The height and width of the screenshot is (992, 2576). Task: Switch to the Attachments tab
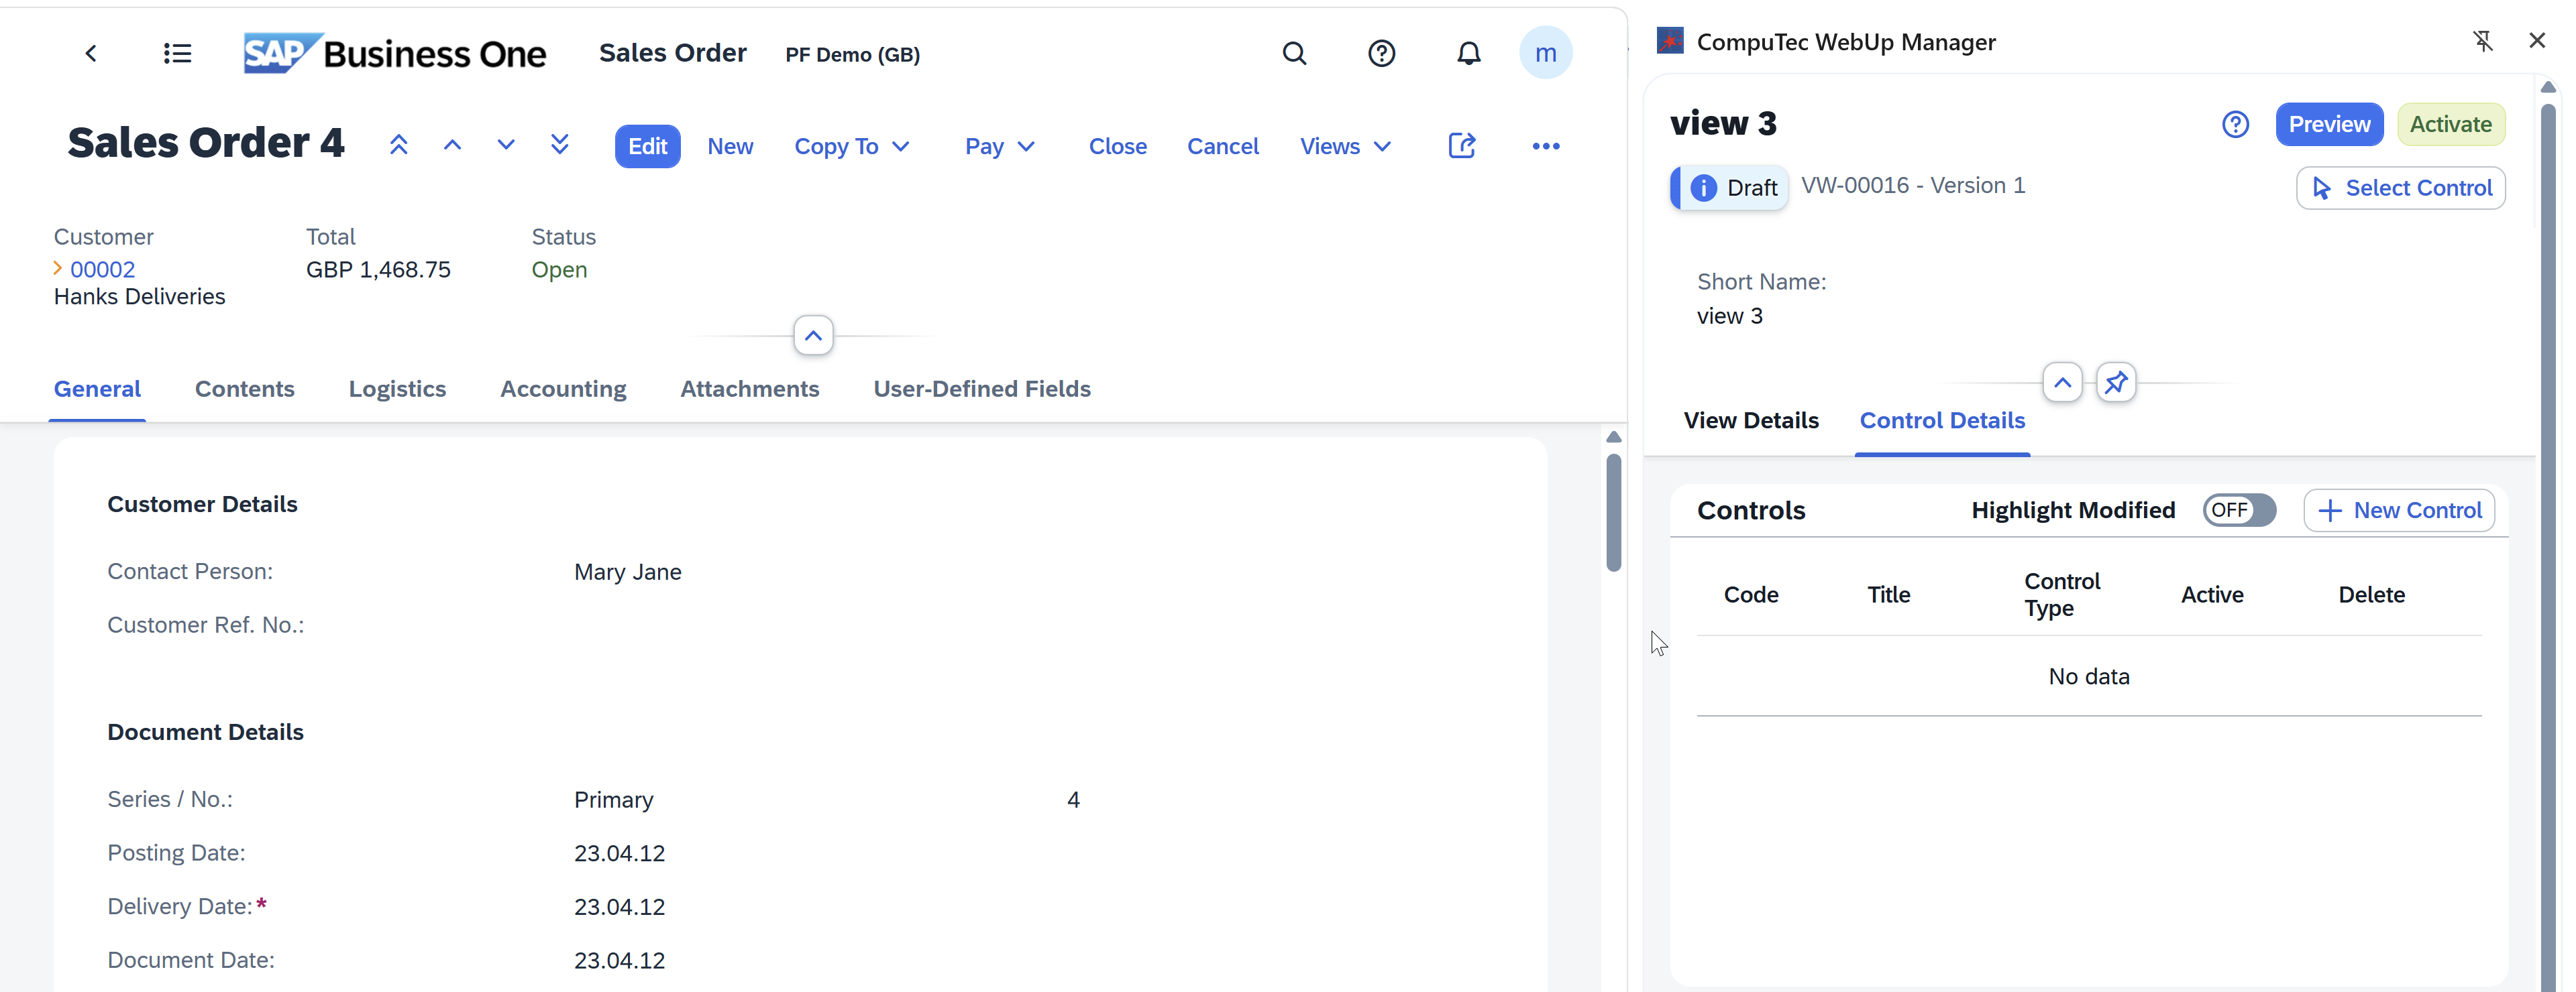(750, 389)
